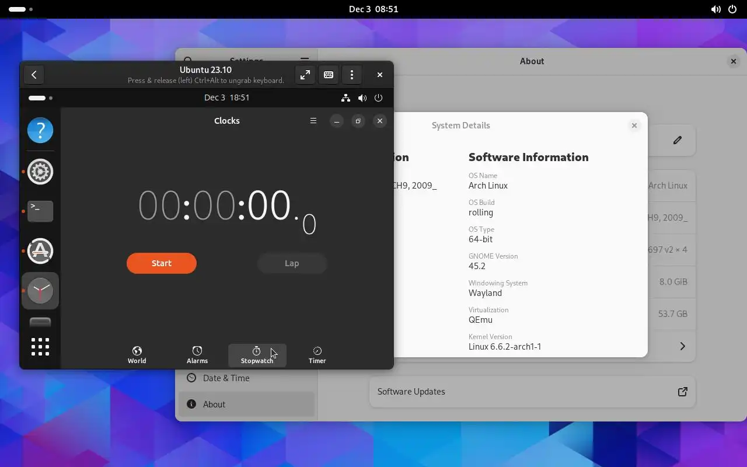Viewport: 747px width, 467px height.
Task: Open the host Dec 3 08:51 clock menu
Action: (x=373, y=9)
